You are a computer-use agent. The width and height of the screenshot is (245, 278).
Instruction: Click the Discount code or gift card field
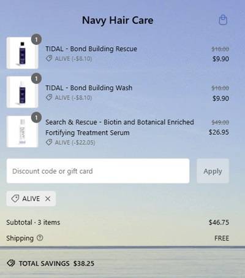point(98,171)
